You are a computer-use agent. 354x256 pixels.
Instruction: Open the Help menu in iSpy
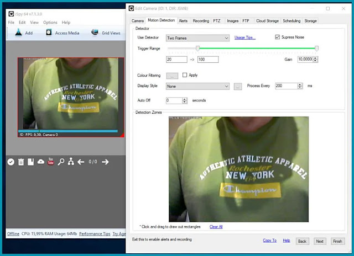[66, 22]
